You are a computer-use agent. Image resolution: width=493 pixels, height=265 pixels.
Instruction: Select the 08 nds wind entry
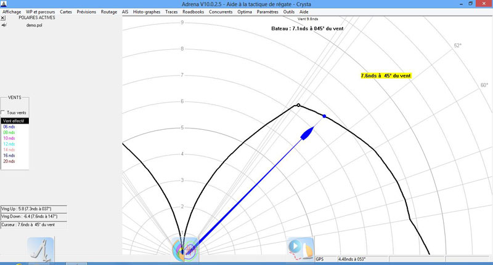click(x=9, y=133)
